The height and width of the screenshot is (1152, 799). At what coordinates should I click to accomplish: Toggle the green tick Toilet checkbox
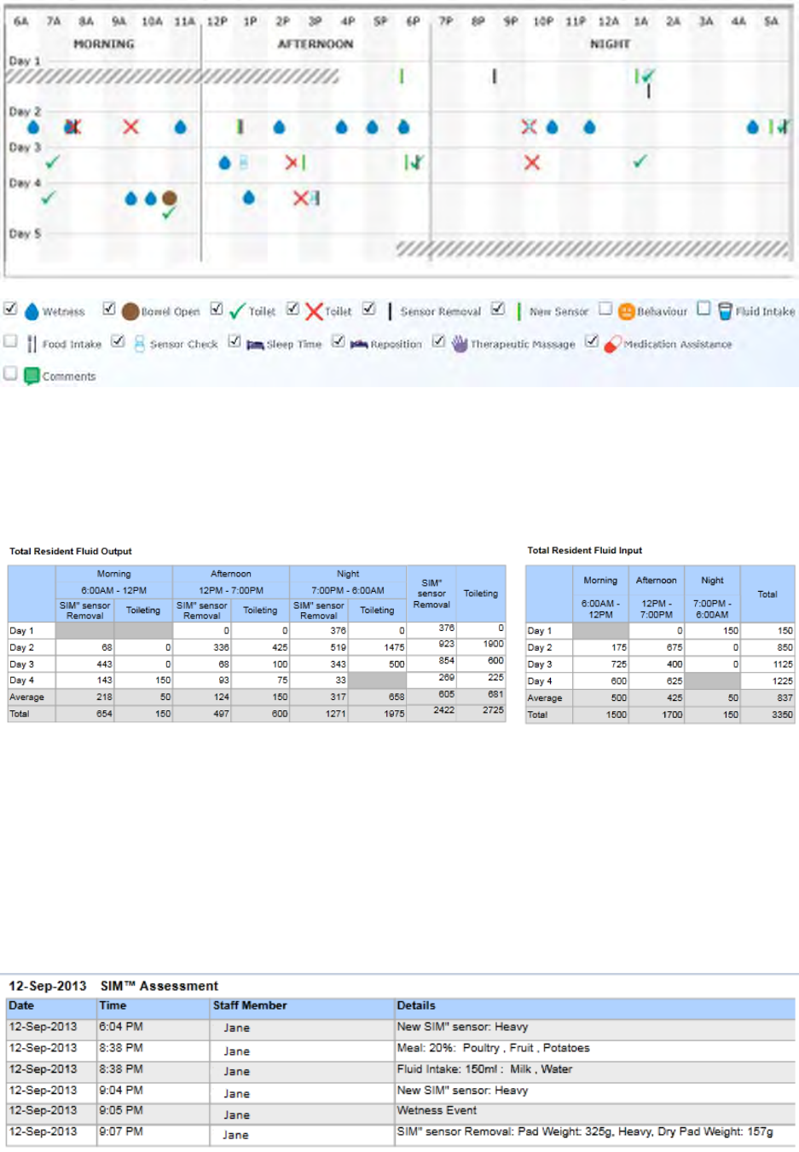click(217, 309)
